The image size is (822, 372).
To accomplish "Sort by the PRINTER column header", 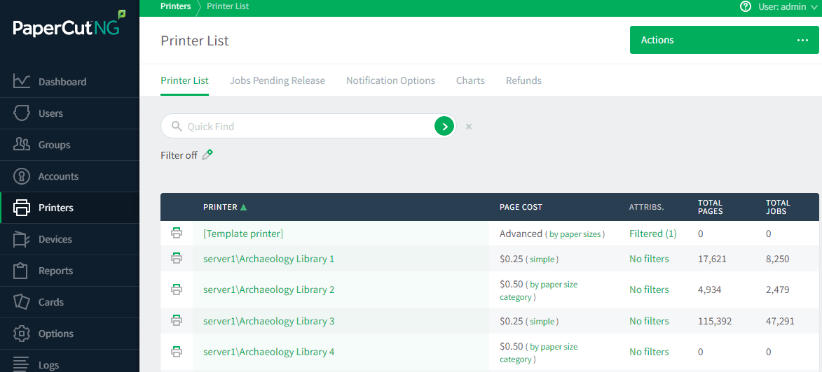I will coord(220,207).
